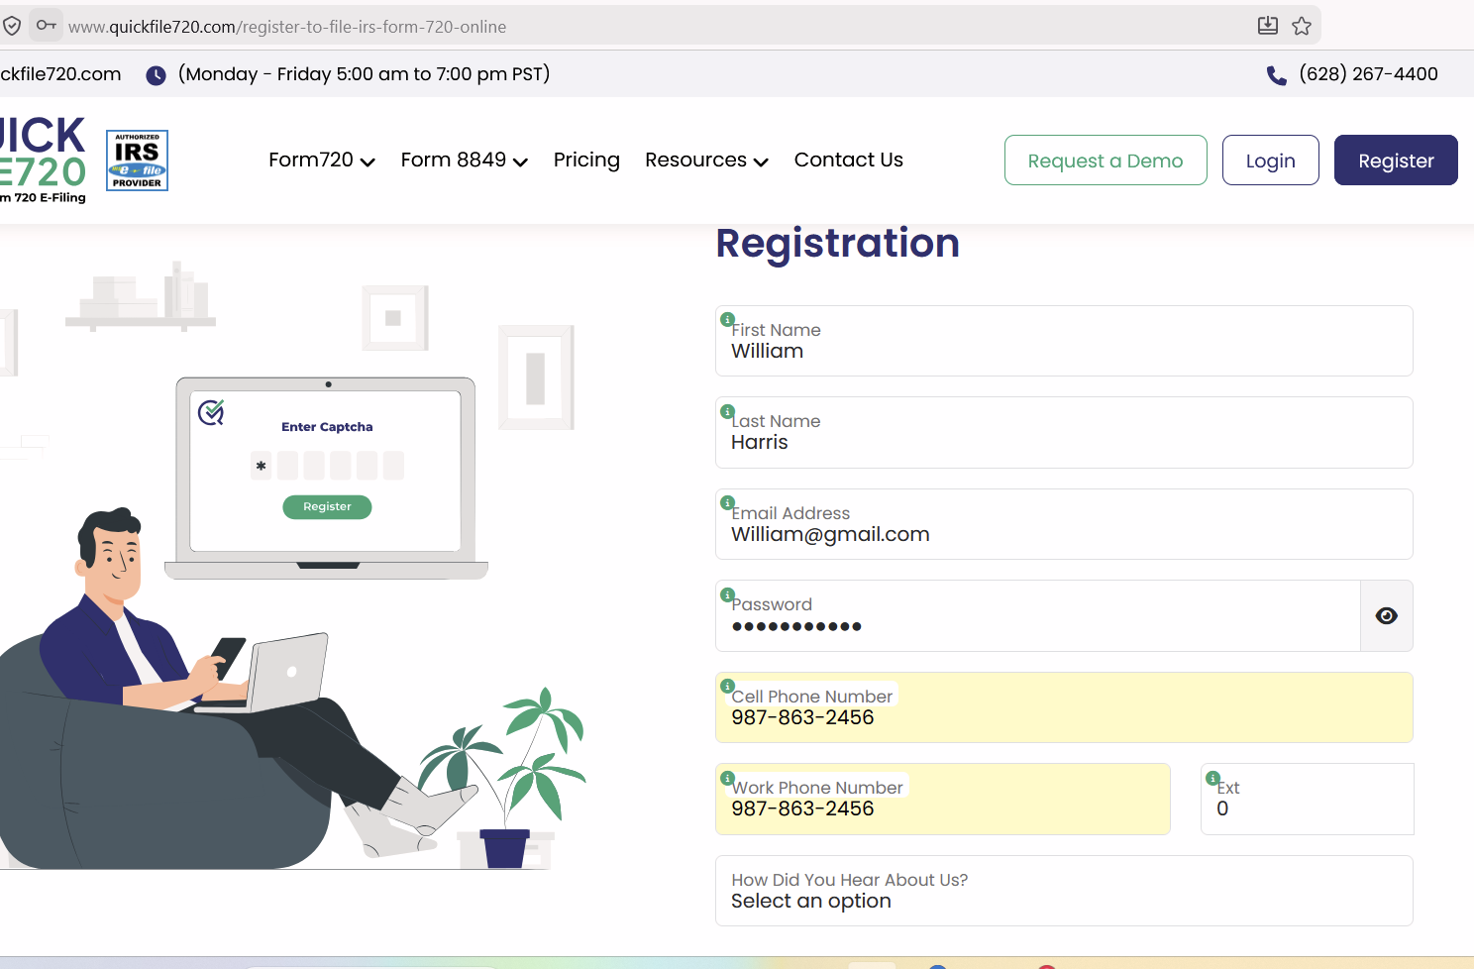The image size is (1474, 969).
Task: Click the info icon on Cell Phone Number
Action: 727,686
